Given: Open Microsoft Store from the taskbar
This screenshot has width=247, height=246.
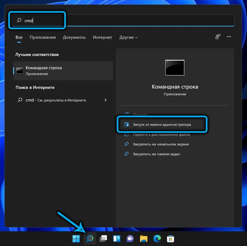Looking at the screenshot, I should [x=171, y=239].
